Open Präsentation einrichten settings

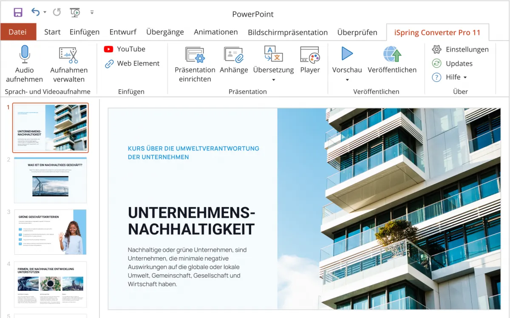click(x=195, y=55)
